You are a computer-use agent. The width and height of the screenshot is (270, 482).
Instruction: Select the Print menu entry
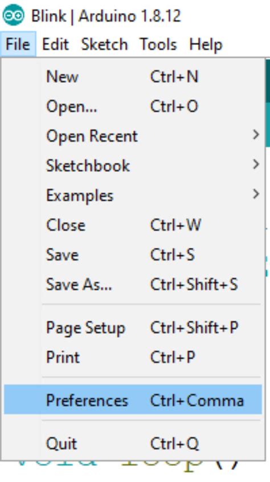coord(133,357)
